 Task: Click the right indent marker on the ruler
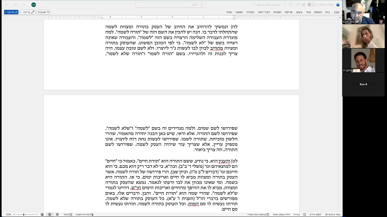(234, 17)
